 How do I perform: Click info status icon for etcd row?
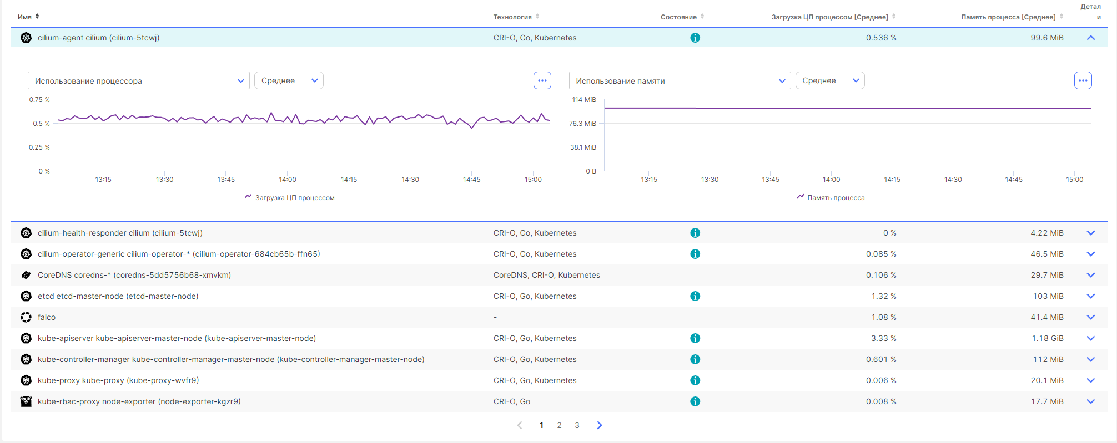pyautogui.click(x=695, y=296)
